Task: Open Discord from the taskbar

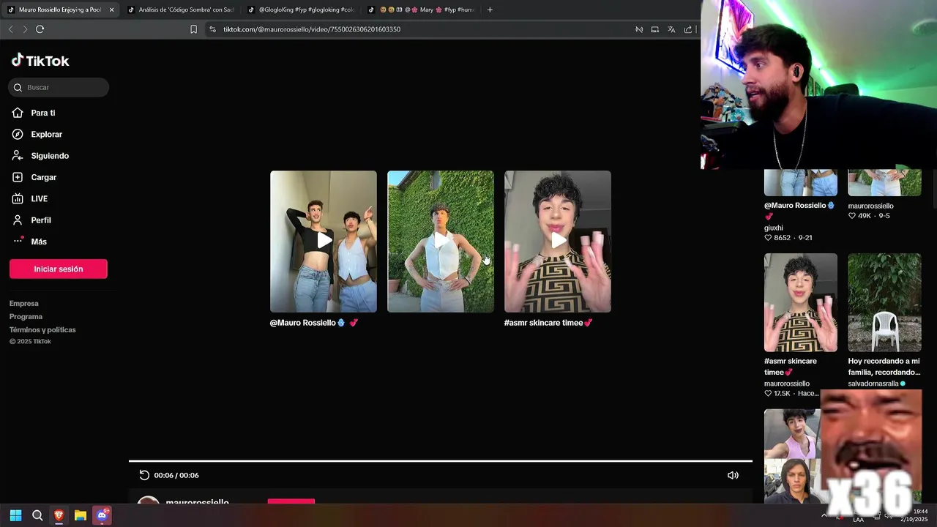Action: [x=102, y=515]
